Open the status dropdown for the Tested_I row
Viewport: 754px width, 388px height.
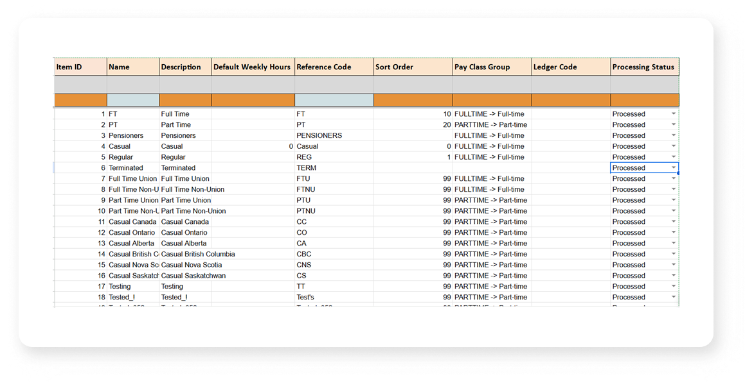point(673,297)
